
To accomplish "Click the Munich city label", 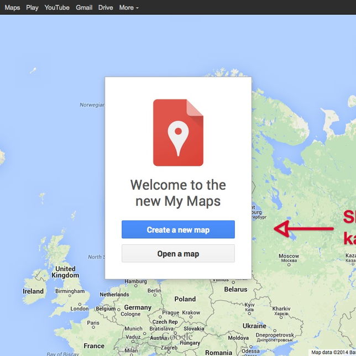I will (134, 328).
